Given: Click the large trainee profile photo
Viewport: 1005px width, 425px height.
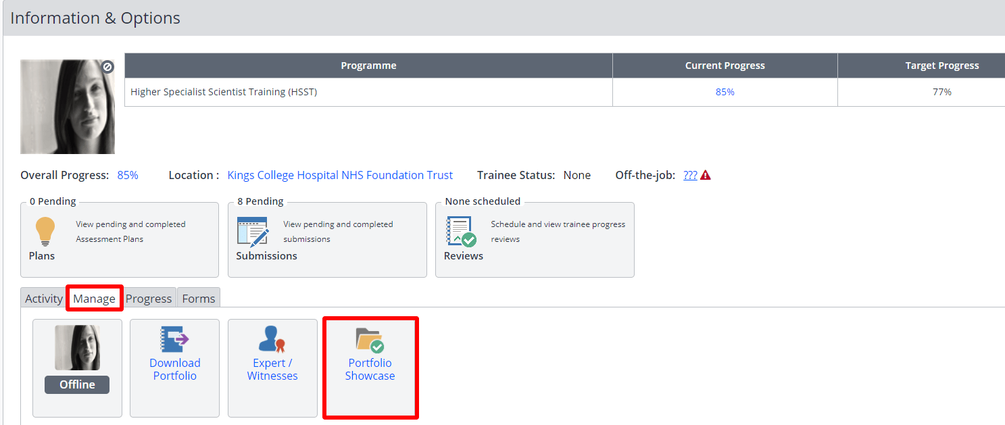Looking at the screenshot, I should [68, 107].
